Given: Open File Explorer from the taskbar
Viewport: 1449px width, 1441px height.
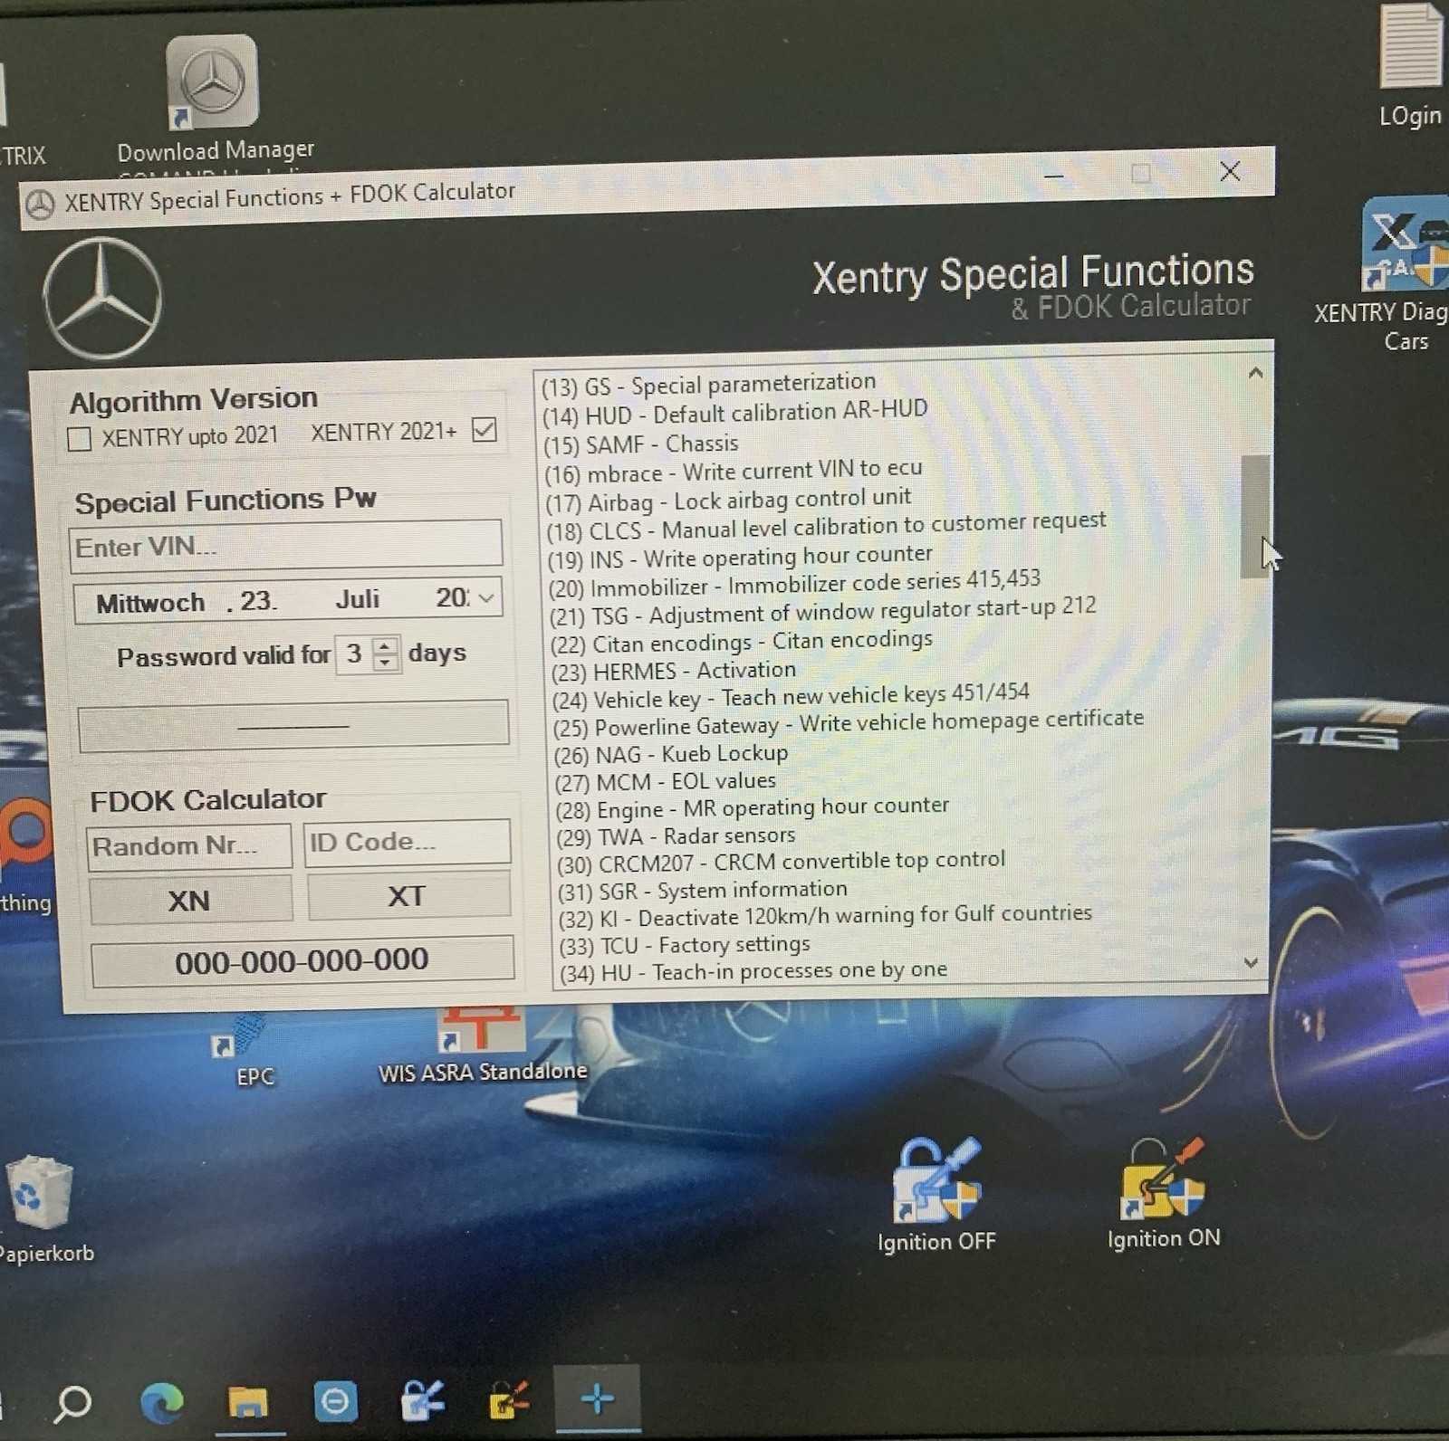Looking at the screenshot, I should coord(247,1403).
